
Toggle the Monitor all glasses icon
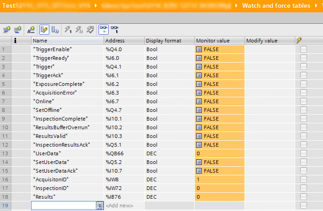(x=104, y=29)
